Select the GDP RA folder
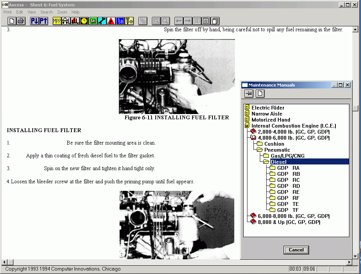Viewport: 361px width, 274px height. (288, 168)
